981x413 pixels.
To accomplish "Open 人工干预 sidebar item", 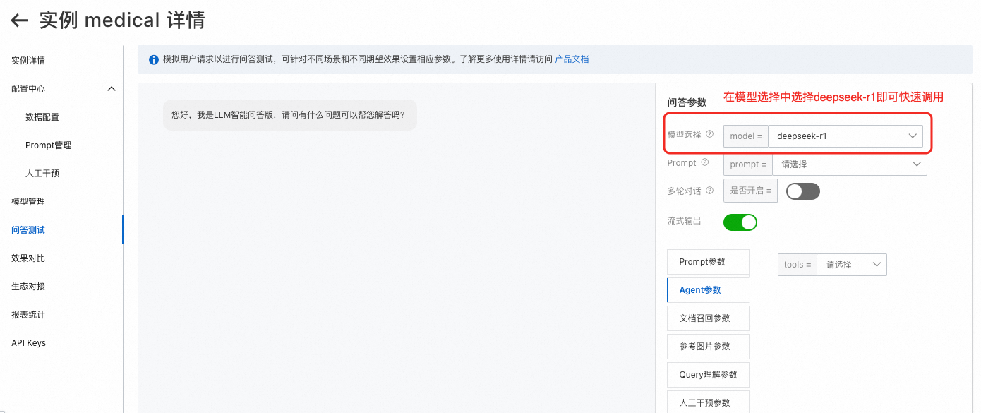I will pos(42,174).
